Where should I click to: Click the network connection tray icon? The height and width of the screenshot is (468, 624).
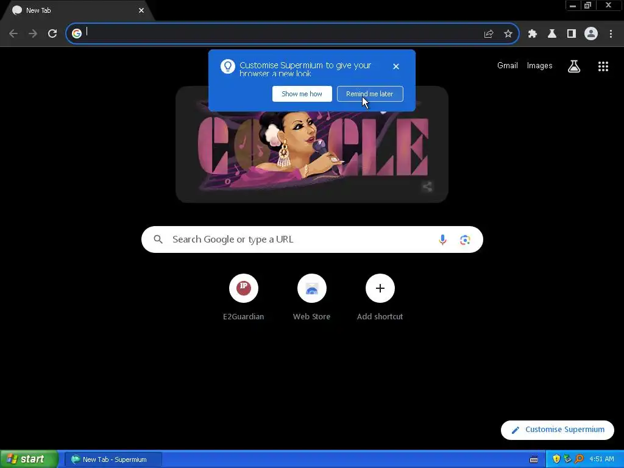click(x=567, y=459)
